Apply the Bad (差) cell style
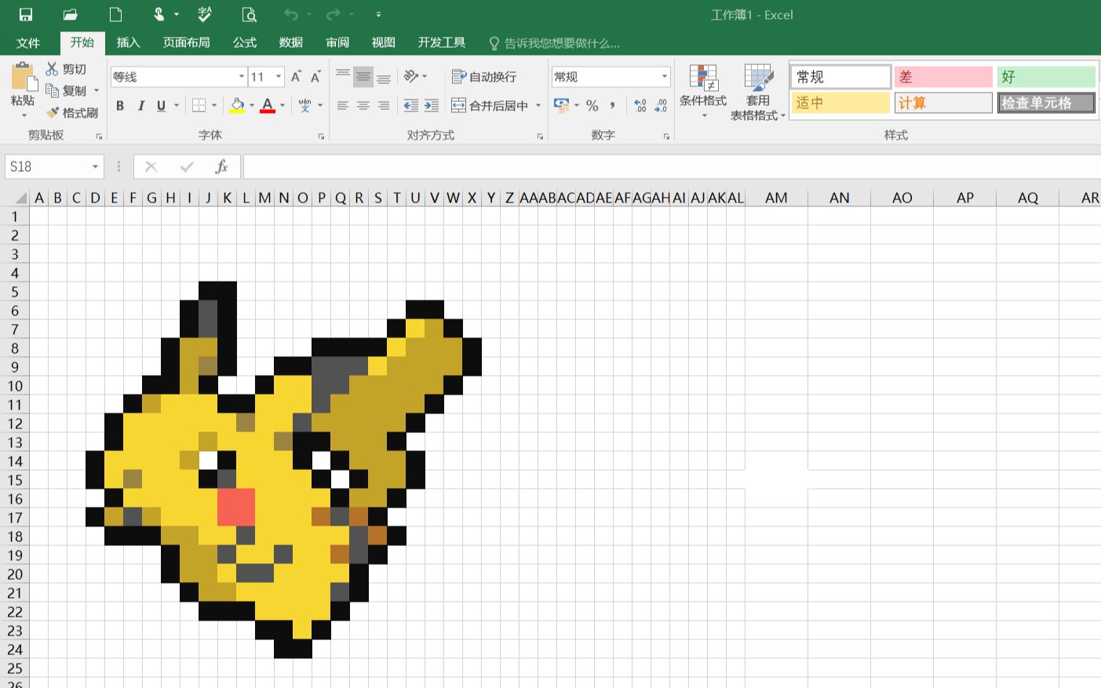Screen dimensions: 1101x688 pos(943,77)
